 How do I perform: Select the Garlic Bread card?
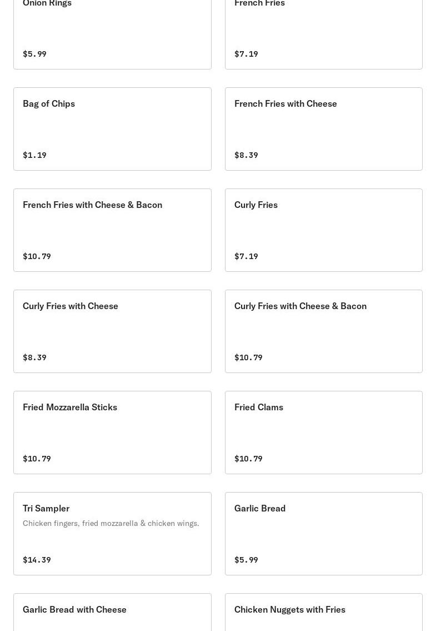pos(323,533)
